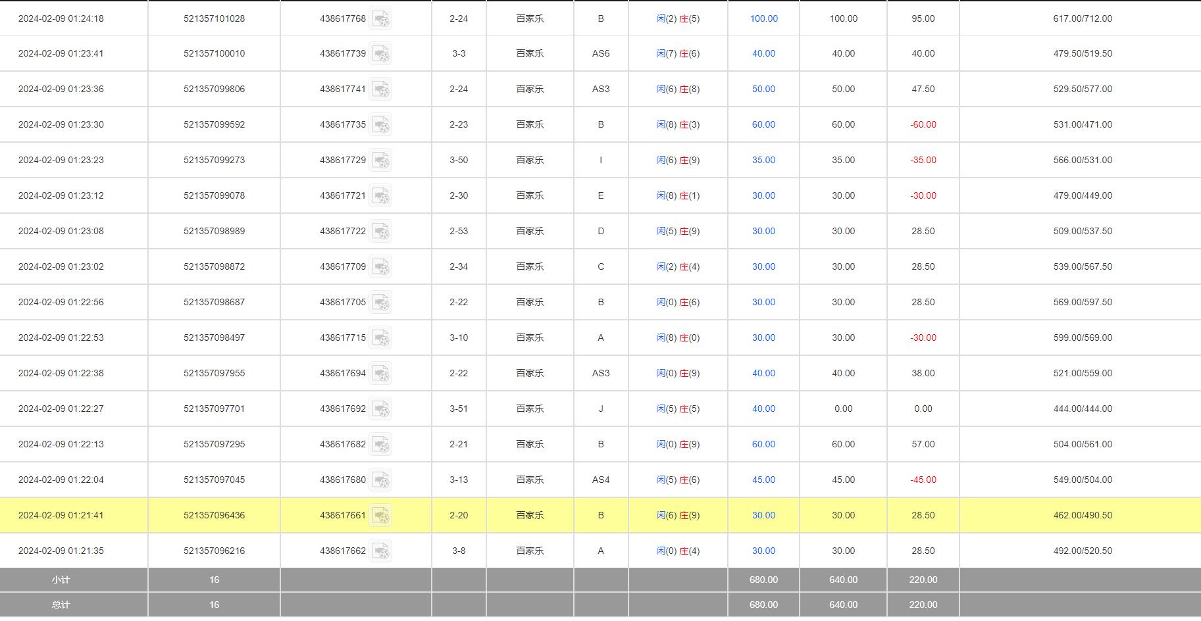Show replay using icon beside 438617694

[x=380, y=374]
